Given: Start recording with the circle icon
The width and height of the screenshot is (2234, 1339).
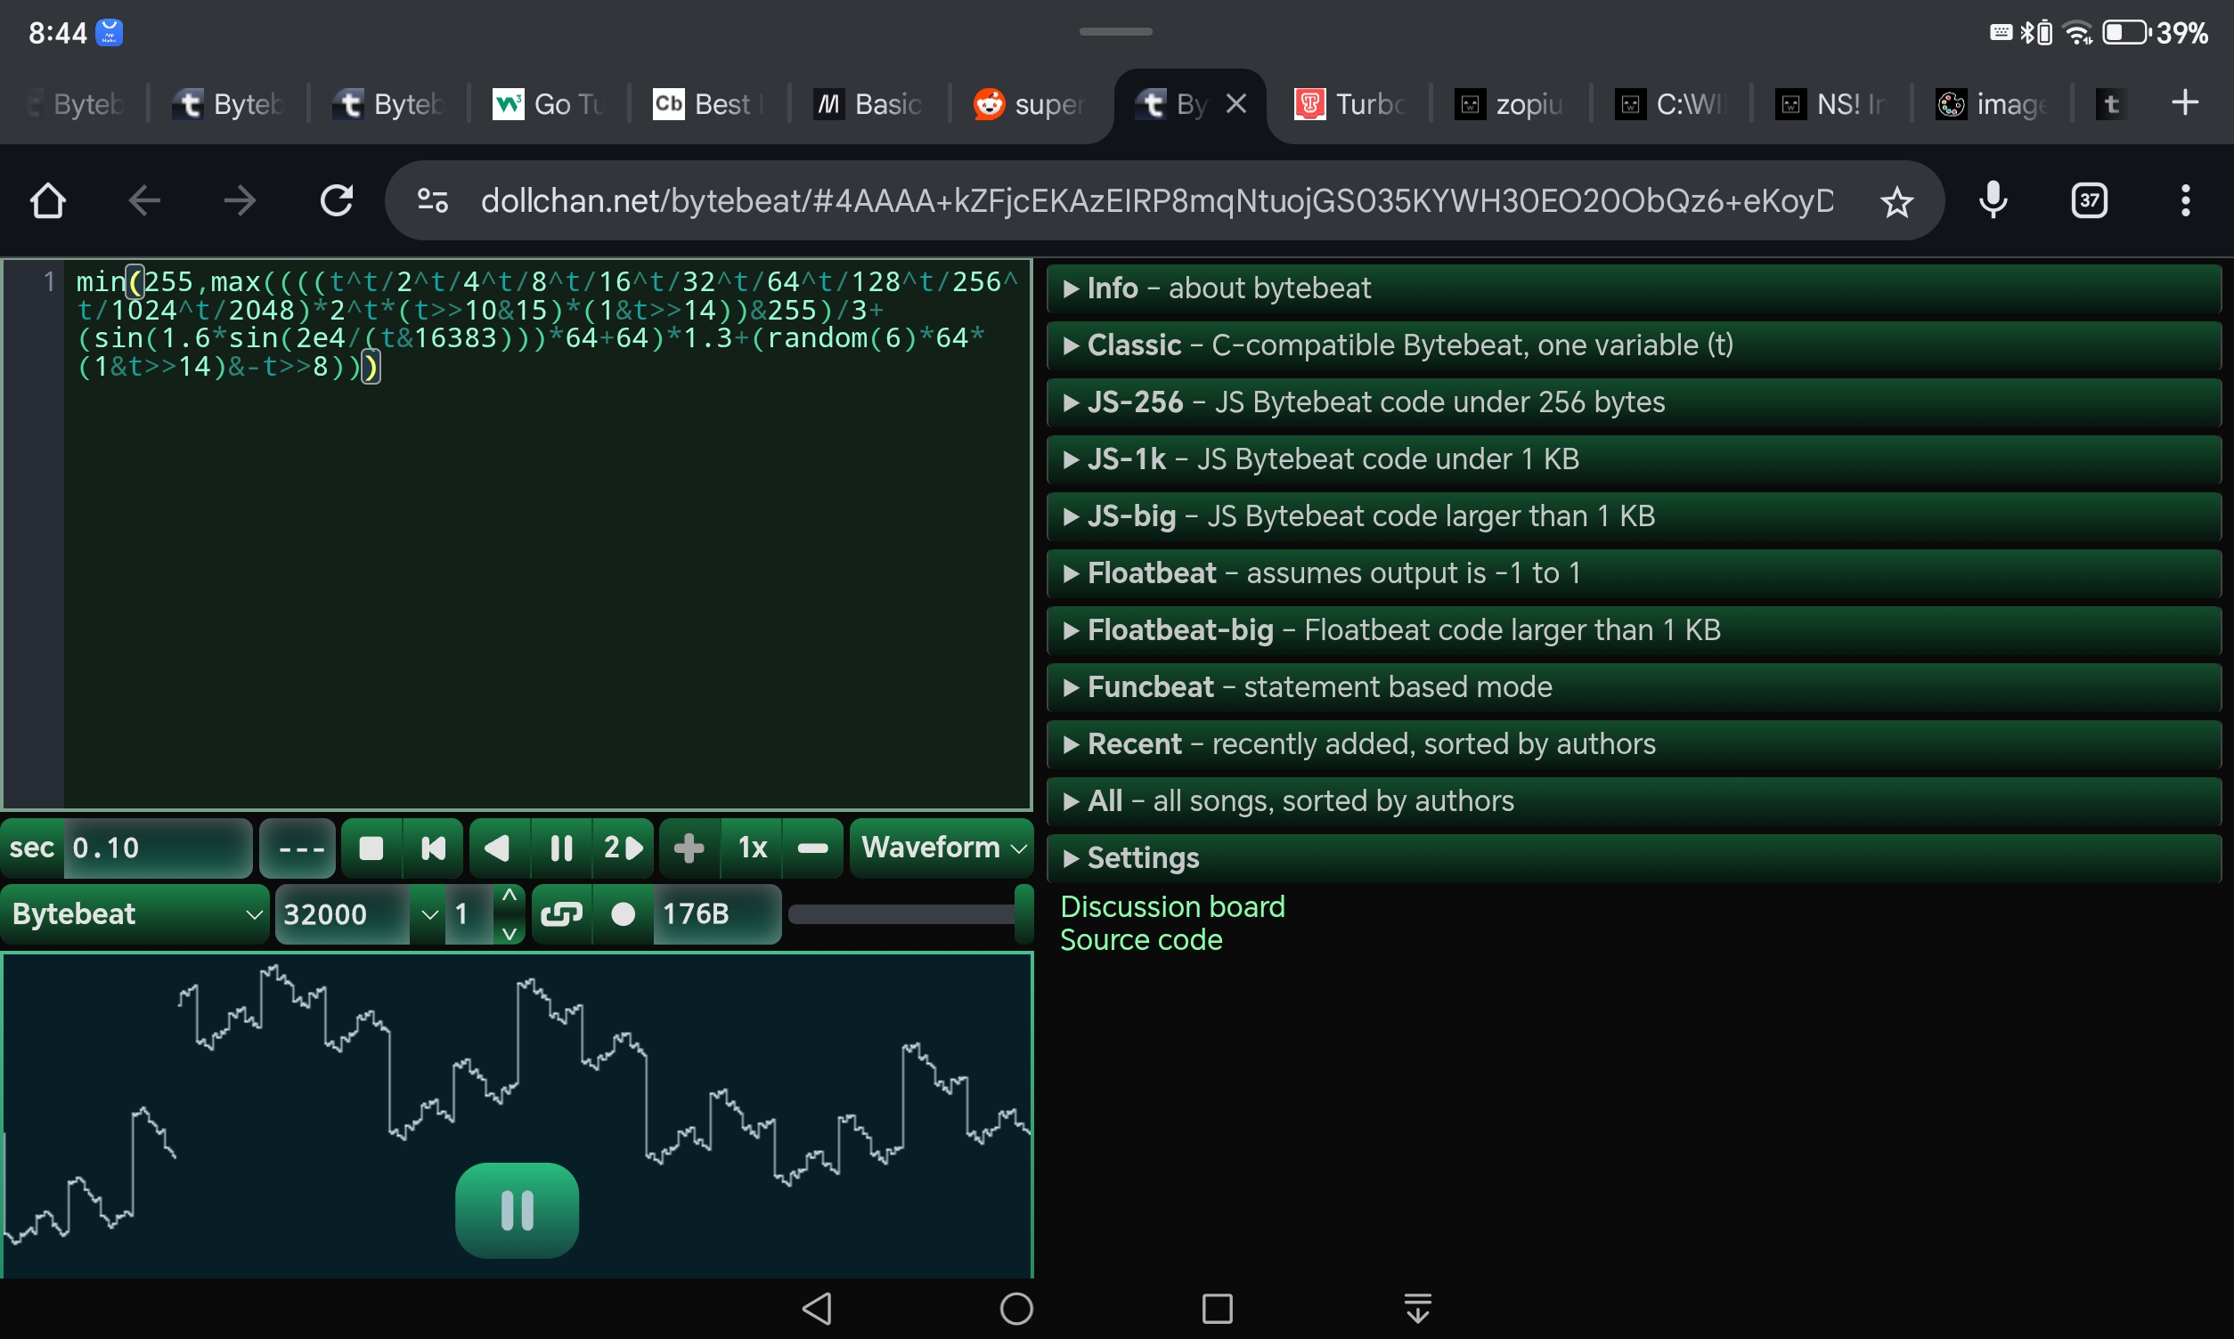Looking at the screenshot, I should pyautogui.click(x=623, y=914).
